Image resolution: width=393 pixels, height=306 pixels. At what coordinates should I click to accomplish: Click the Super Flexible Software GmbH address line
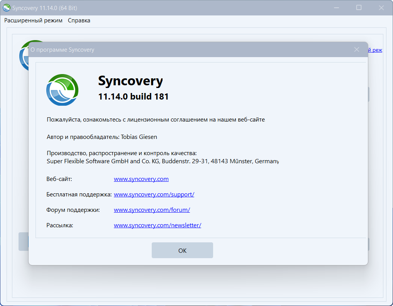[x=163, y=161]
